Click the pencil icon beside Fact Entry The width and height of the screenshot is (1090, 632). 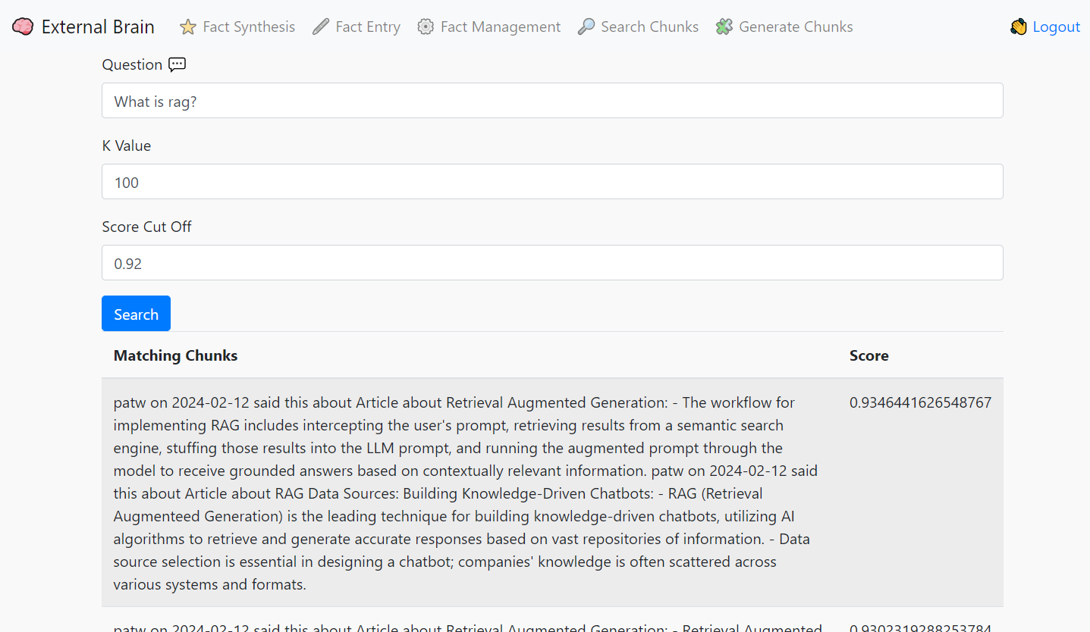321,27
